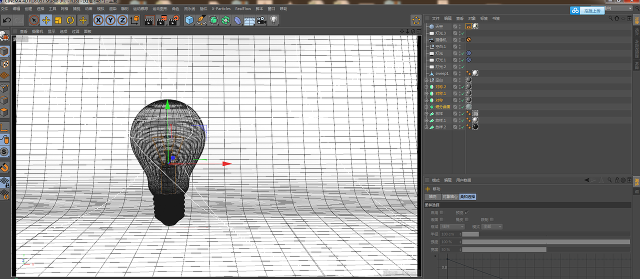Viewport: 640px width, 279px height.
Task: Click the Floor environment grid icon
Action: tap(250, 20)
